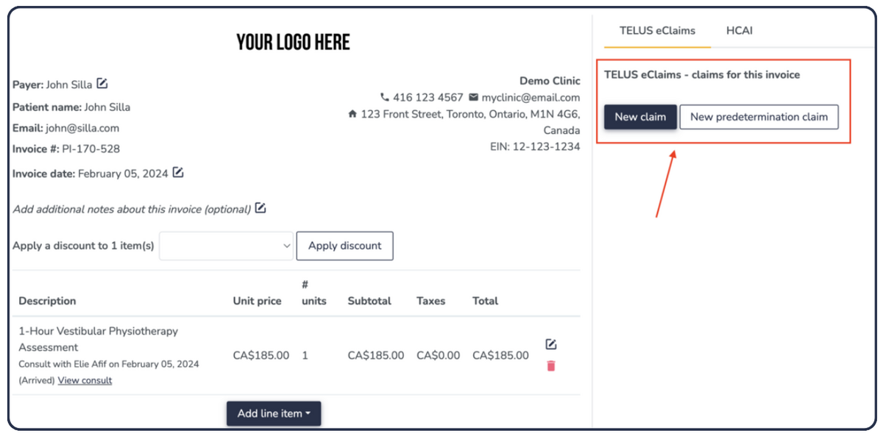The image size is (883, 436).
Task: Click the envelope icon beside clinic email
Action: pyautogui.click(x=473, y=97)
